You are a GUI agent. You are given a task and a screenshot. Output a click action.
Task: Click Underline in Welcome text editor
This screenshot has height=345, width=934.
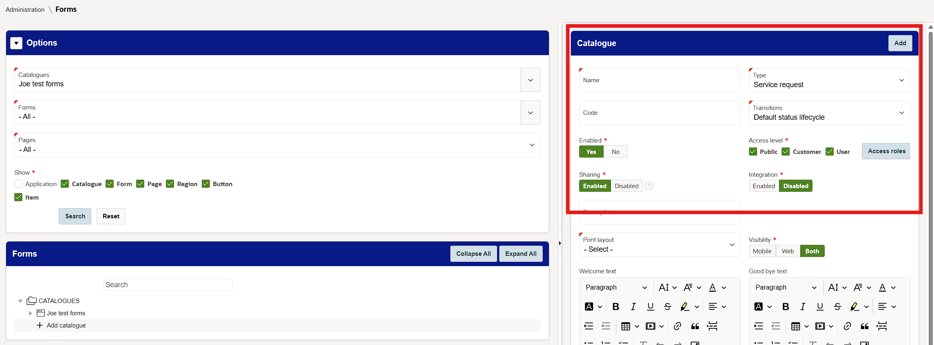(x=650, y=307)
